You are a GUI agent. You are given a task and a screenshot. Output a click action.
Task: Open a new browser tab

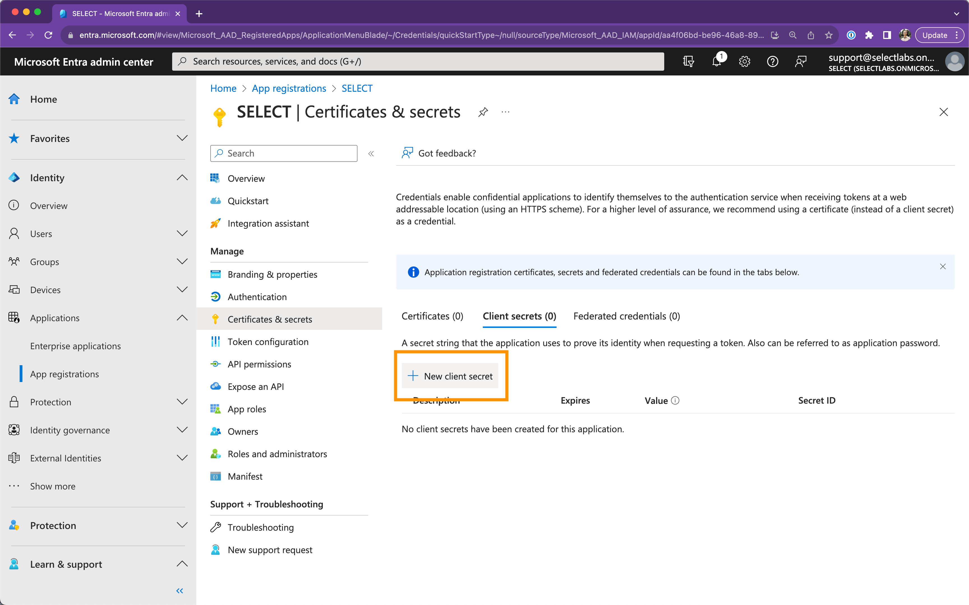[199, 14]
